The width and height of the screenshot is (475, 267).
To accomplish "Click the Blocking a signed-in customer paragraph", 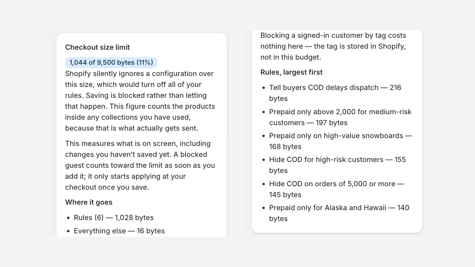I will coord(333,46).
